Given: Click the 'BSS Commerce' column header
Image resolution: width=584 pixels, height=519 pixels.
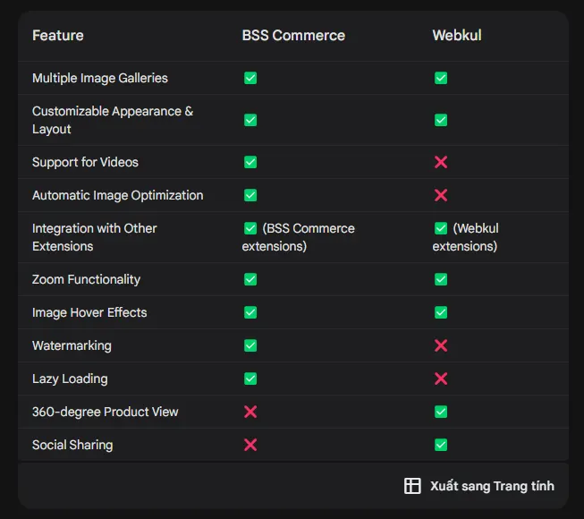Looking at the screenshot, I should tap(293, 36).
